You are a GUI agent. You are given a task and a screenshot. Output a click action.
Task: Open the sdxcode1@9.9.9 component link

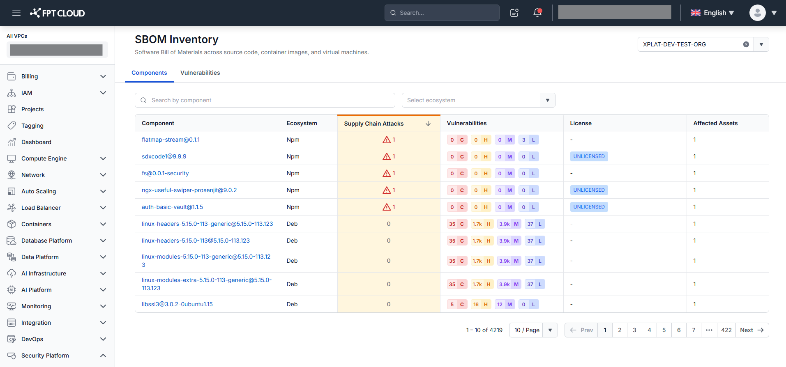click(x=164, y=156)
